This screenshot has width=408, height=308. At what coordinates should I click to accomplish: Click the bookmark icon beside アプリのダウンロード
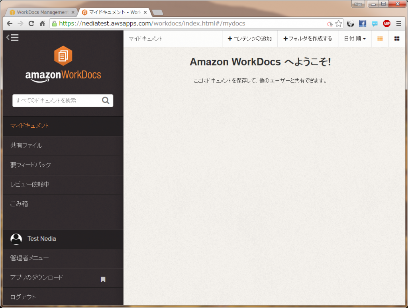point(103,279)
